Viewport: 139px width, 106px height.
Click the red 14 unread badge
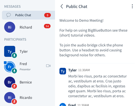click(x=47, y=26)
